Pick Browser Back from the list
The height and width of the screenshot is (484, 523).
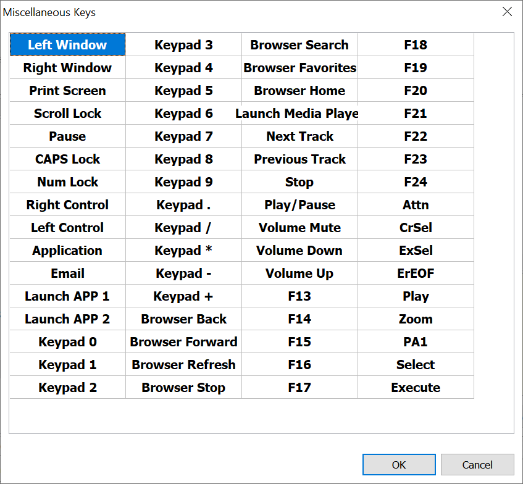coord(183,319)
